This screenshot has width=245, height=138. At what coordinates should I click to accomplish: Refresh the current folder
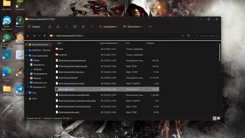(188, 36)
